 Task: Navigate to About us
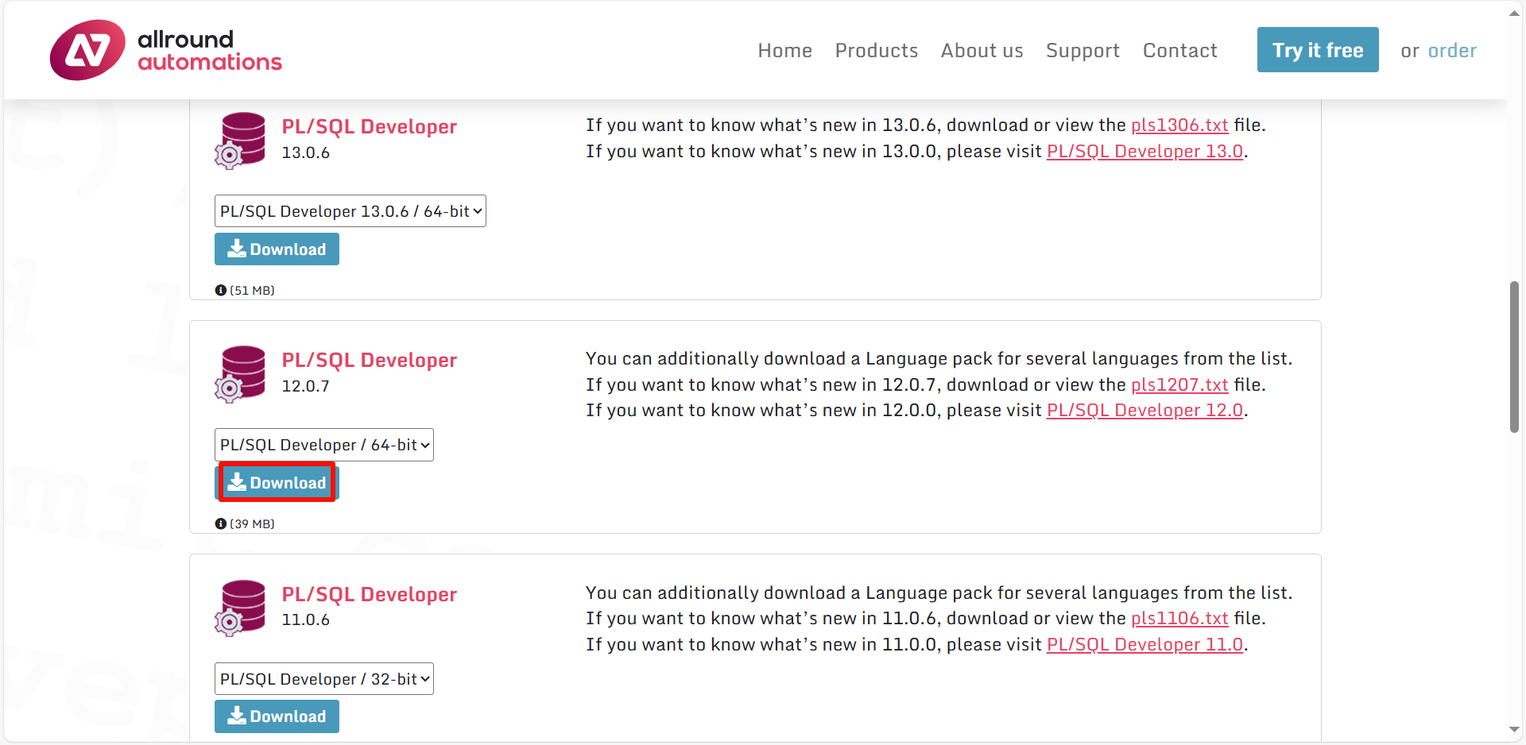pyautogui.click(x=982, y=51)
